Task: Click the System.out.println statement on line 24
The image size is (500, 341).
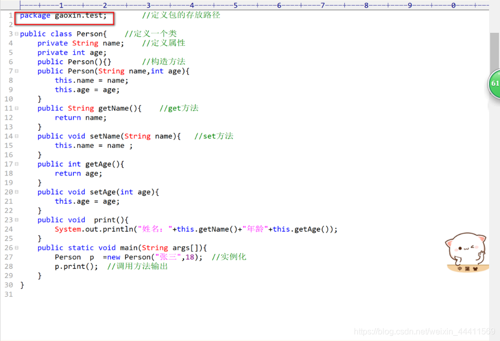Action: (x=196, y=230)
